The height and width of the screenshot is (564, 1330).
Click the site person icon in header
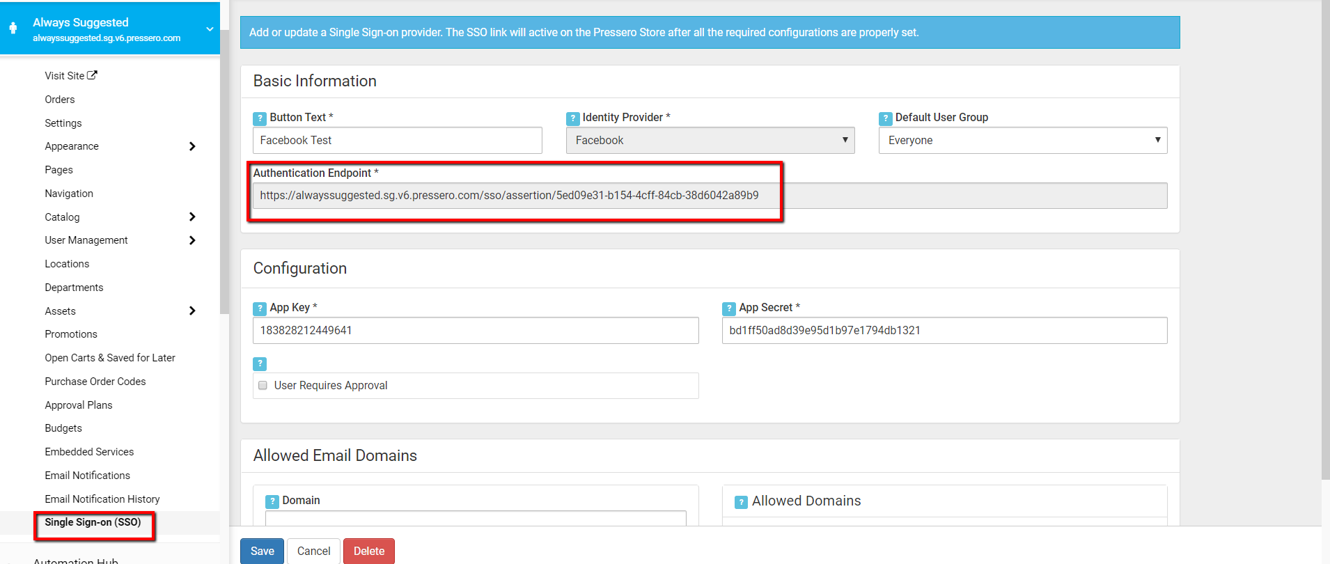[x=13, y=29]
